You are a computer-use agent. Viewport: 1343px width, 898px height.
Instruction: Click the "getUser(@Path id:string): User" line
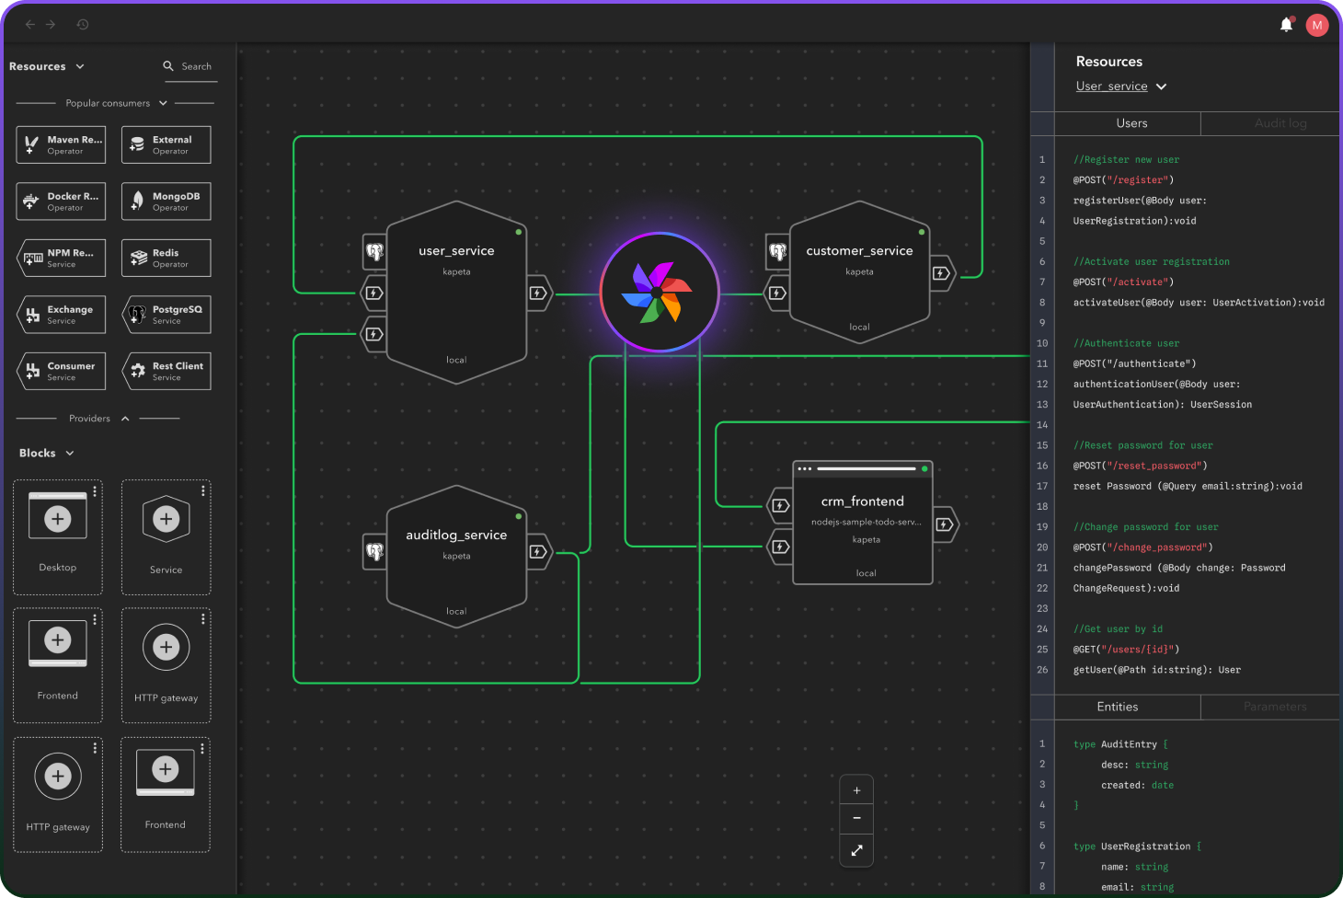point(1156,670)
